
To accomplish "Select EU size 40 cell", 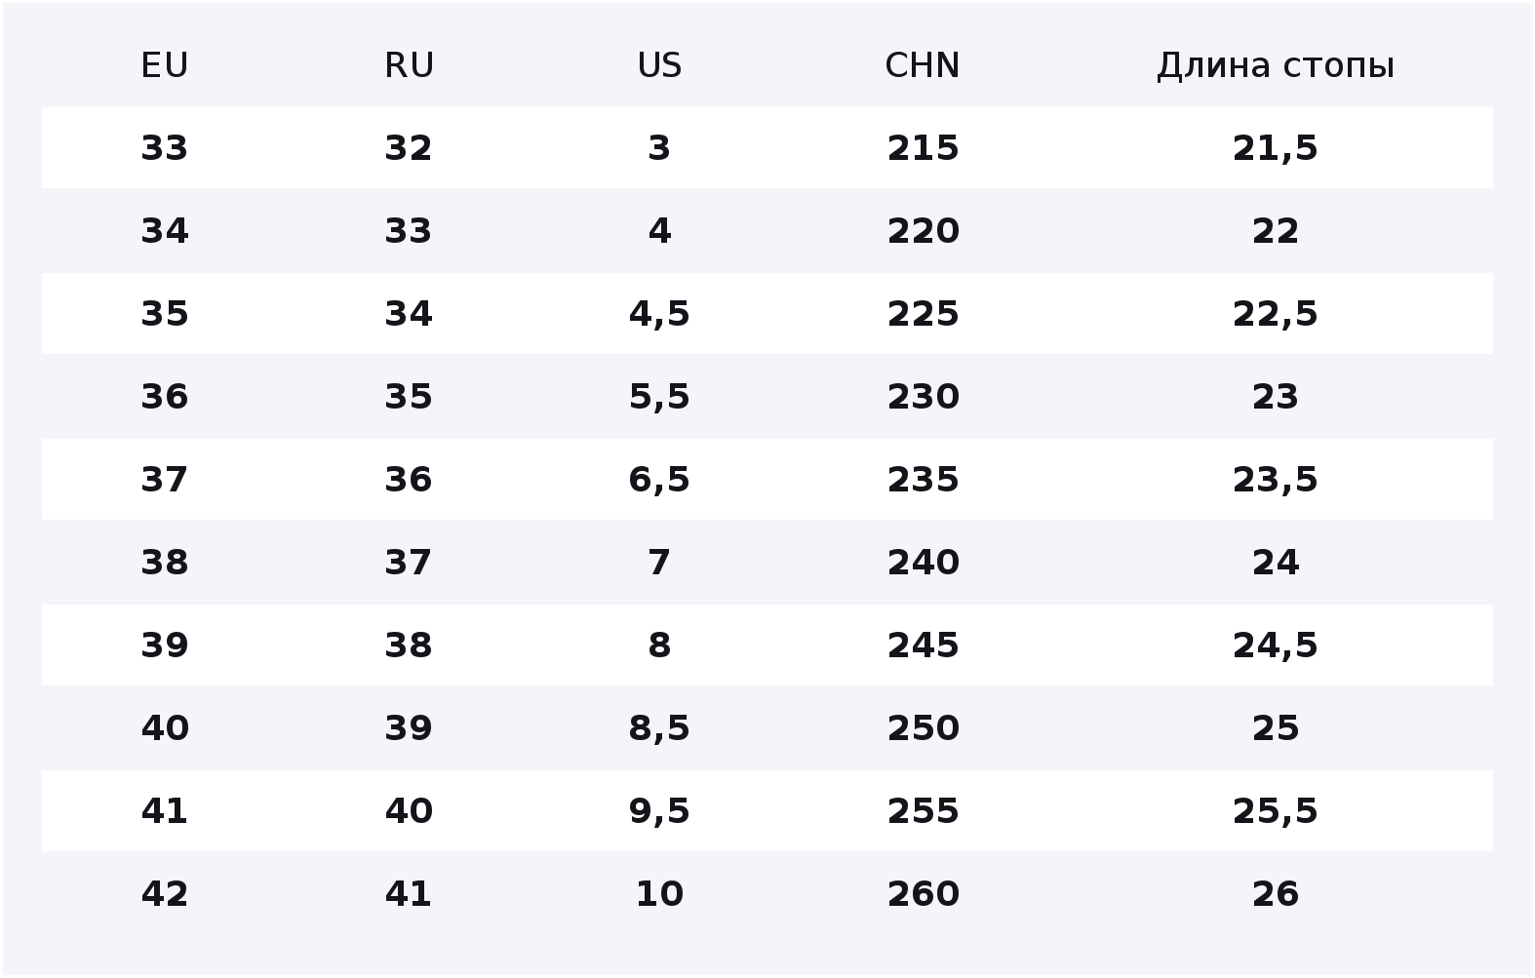I will 165,728.
